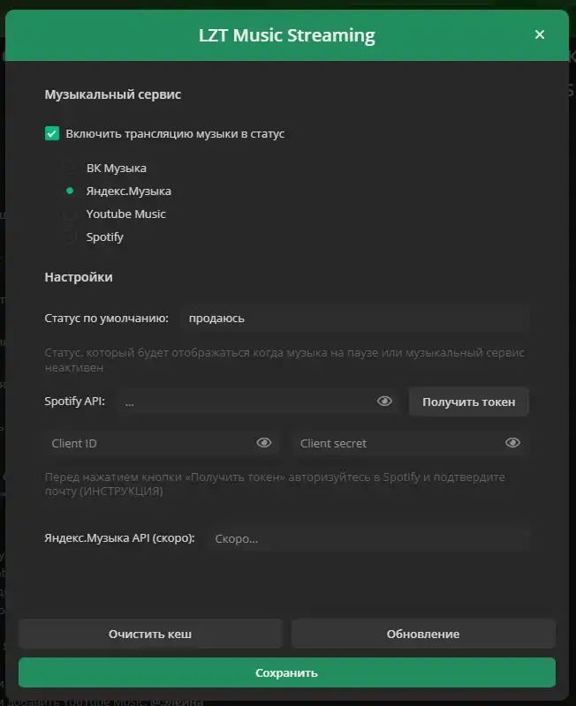The height and width of the screenshot is (706, 576).
Task: Choose Youtube Music as the service
Action: click(x=70, y=214)
